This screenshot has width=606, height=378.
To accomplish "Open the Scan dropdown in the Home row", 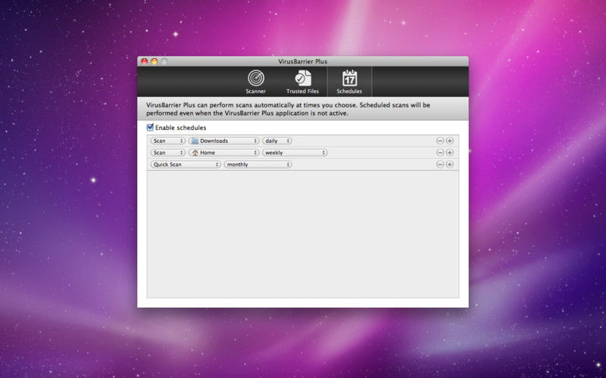I will (167, 153).
